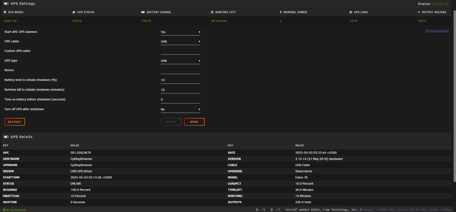The image size is (456, 212).
Task: Click the DEFAULT button
Action: pos(15,122)
